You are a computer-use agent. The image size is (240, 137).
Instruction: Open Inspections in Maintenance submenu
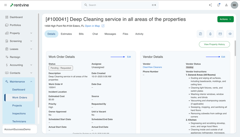19,113
